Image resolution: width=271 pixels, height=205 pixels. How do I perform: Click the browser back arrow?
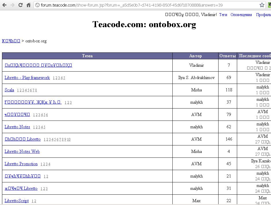(x=5, y=5)
